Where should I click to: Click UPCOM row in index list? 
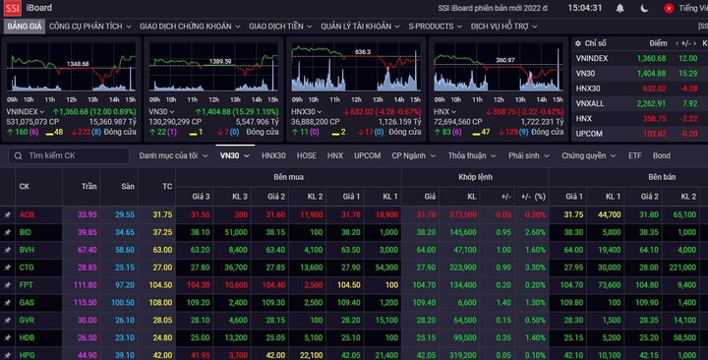click(x=640, y=134)
